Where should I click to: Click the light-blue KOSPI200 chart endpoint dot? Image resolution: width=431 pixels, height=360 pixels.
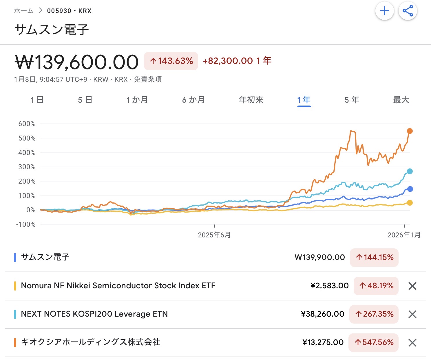tap(410, 171)
